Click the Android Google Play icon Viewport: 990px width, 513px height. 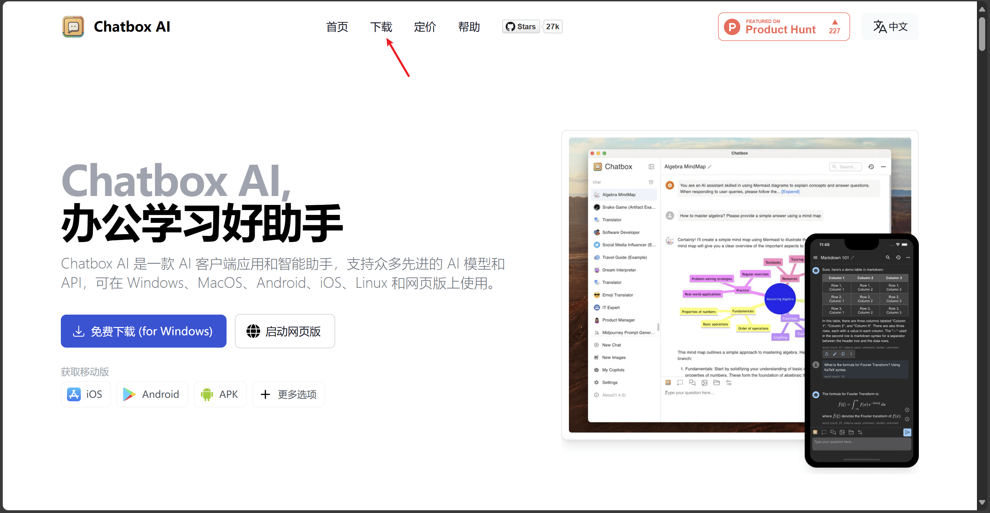[129, 394]
